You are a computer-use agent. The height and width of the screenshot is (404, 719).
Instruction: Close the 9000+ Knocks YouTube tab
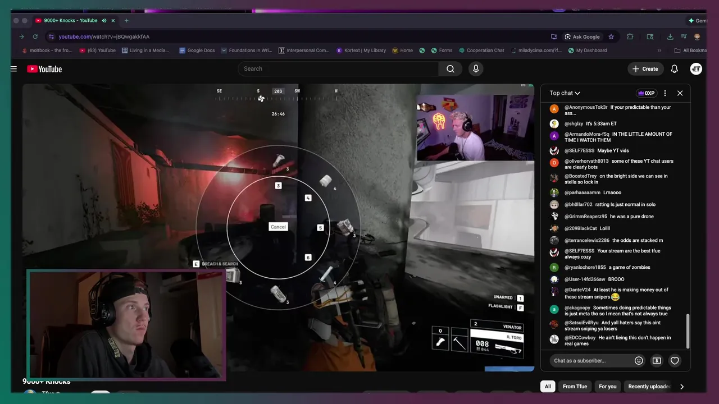[113, 21]
